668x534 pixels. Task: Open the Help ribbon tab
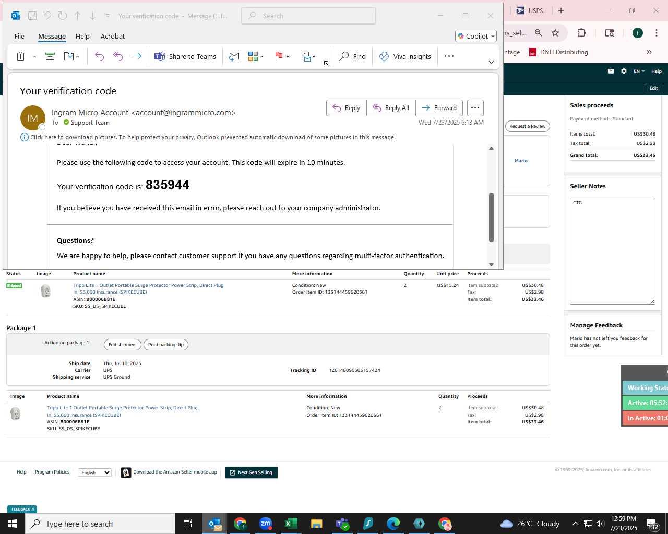click(x=82, y=36)
